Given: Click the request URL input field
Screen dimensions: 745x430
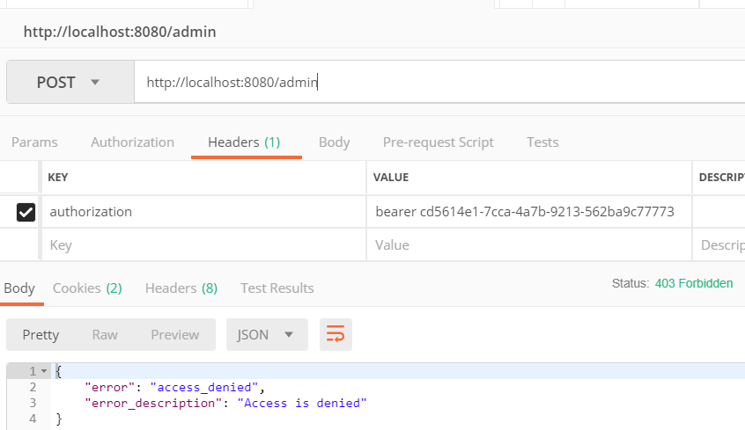Looking at the screenshot, I should [440, 83].
